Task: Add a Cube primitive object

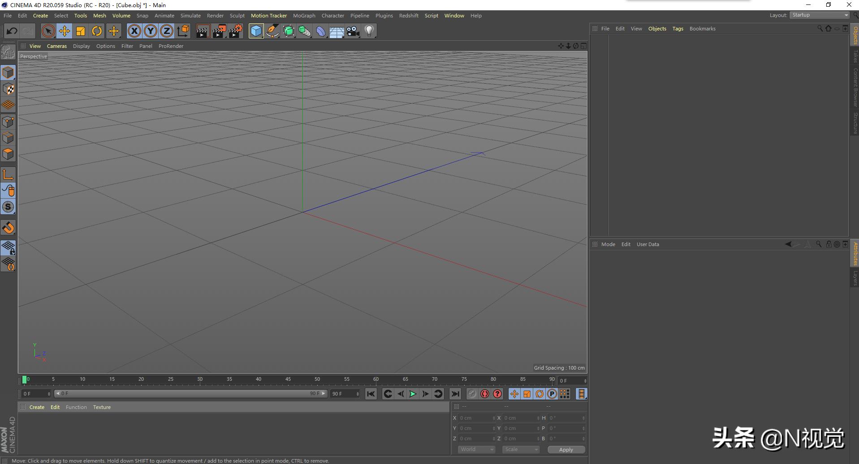Action: (256, 31)
